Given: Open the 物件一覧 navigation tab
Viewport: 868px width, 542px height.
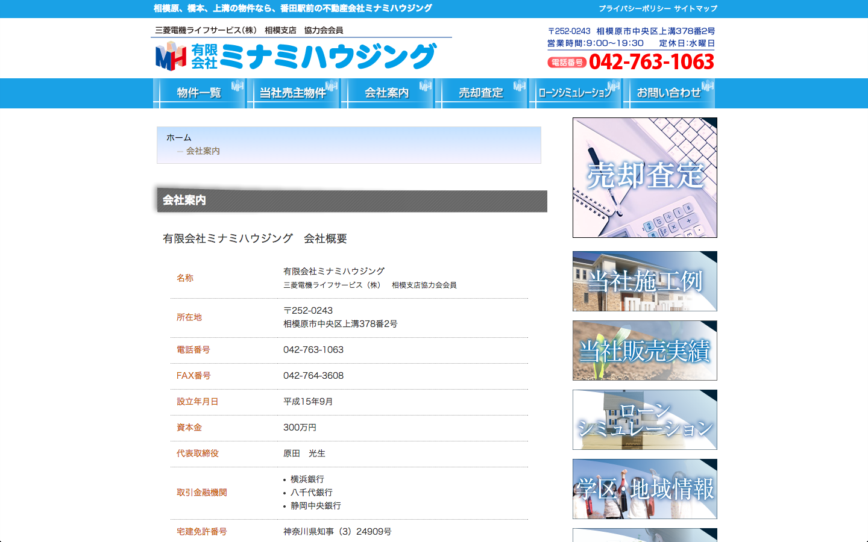Looking at the screenshot, I should (200, 93).
